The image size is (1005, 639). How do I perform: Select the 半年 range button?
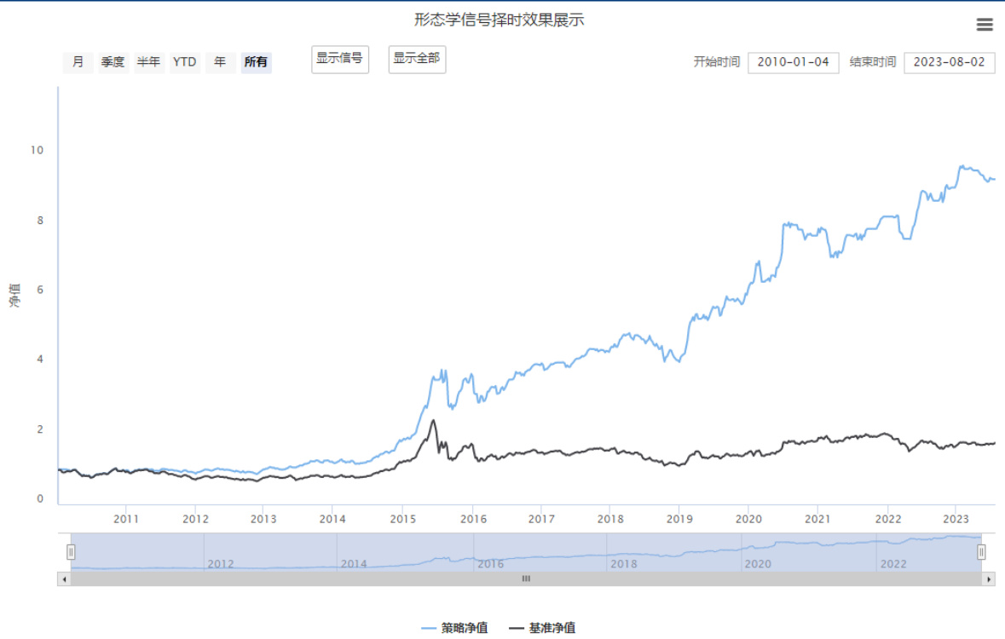pos(149,62)
